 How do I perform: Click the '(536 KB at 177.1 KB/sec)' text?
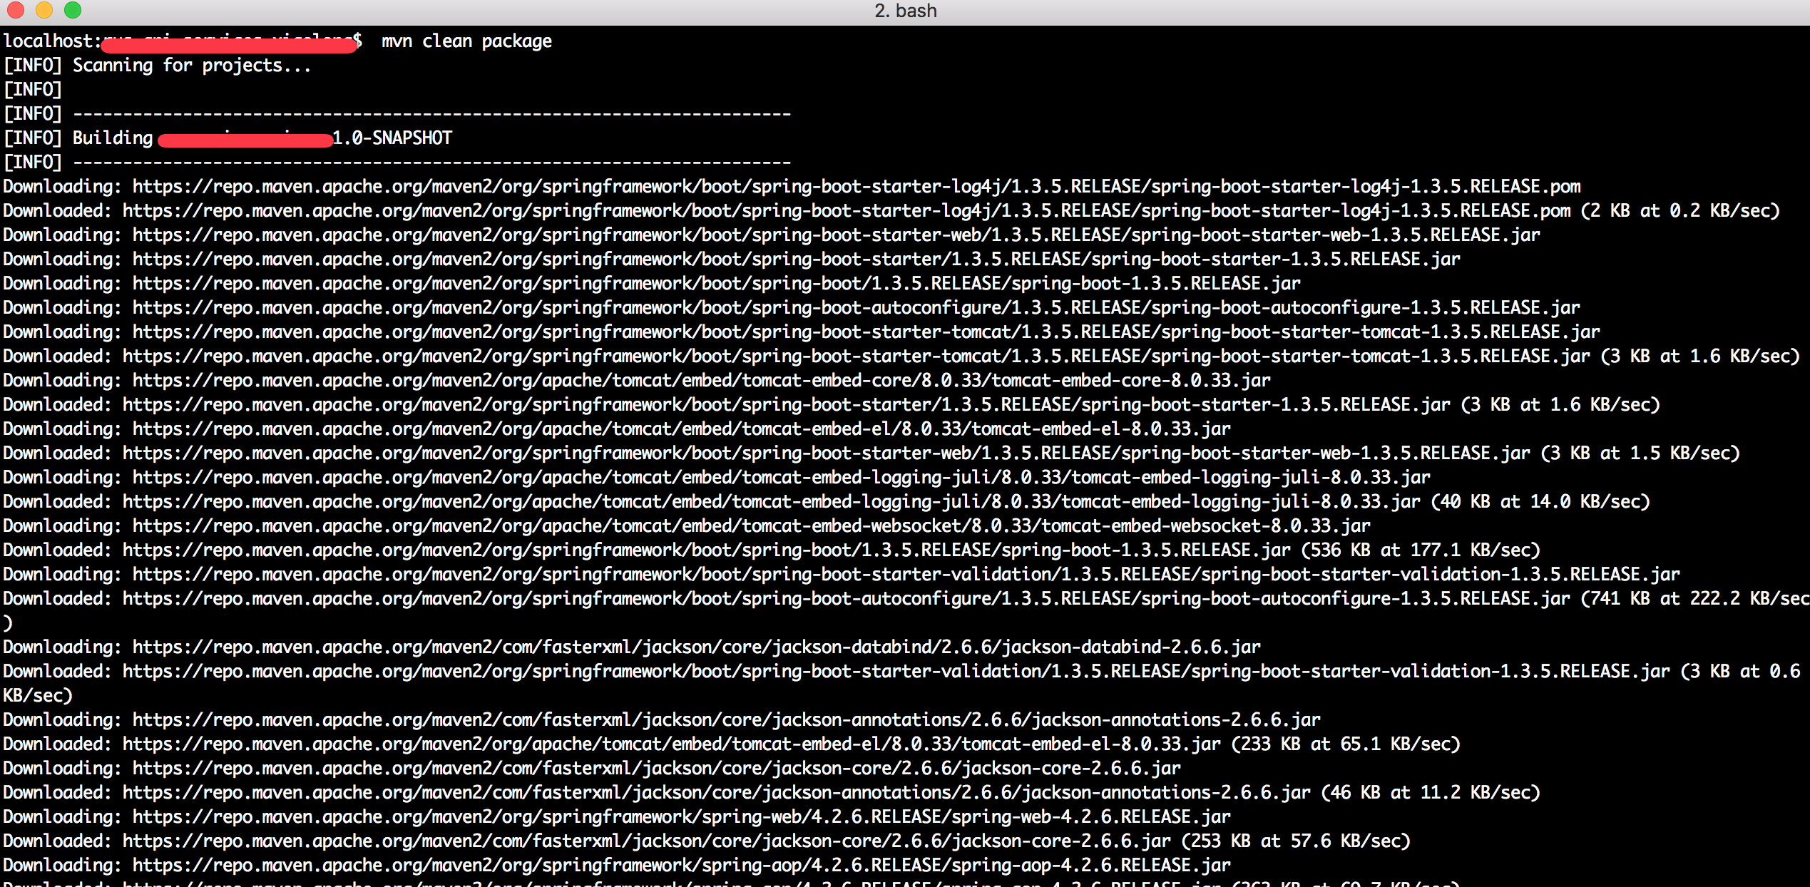pyautogui.click(x=1421, y=550)
